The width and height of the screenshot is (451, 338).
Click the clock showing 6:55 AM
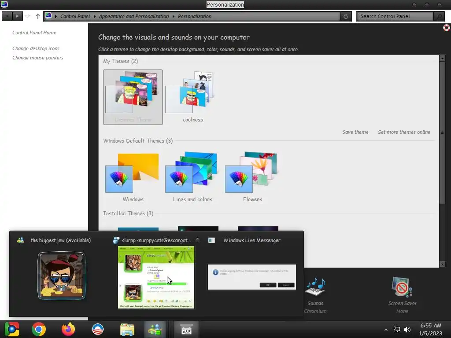point(431,326)
